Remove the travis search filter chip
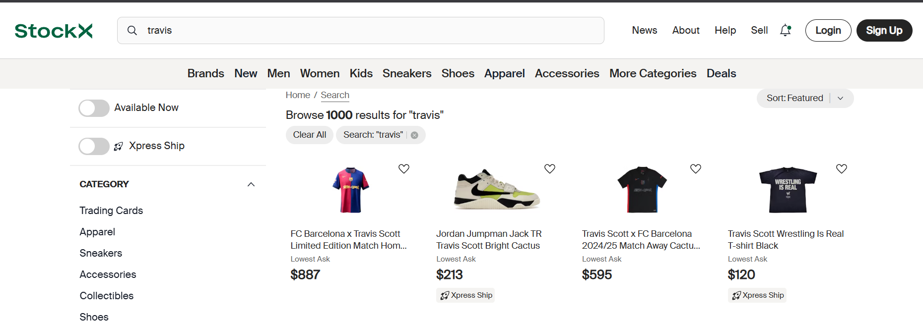The width and height of the screenshot is (923, 323). (415, 134)
